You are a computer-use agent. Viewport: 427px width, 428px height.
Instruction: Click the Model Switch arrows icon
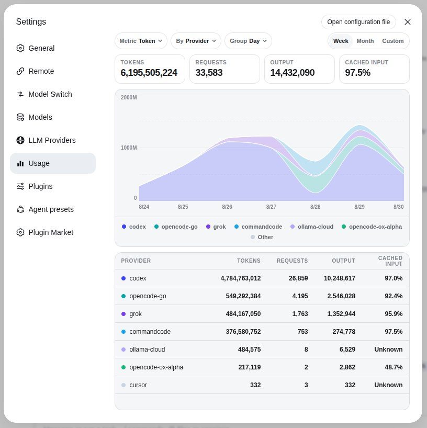20,94
